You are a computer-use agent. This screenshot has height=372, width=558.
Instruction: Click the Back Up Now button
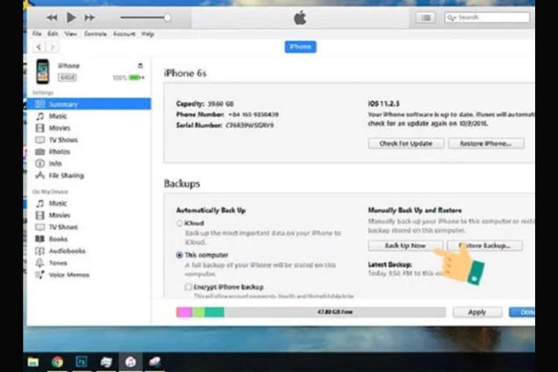(406, 245)
